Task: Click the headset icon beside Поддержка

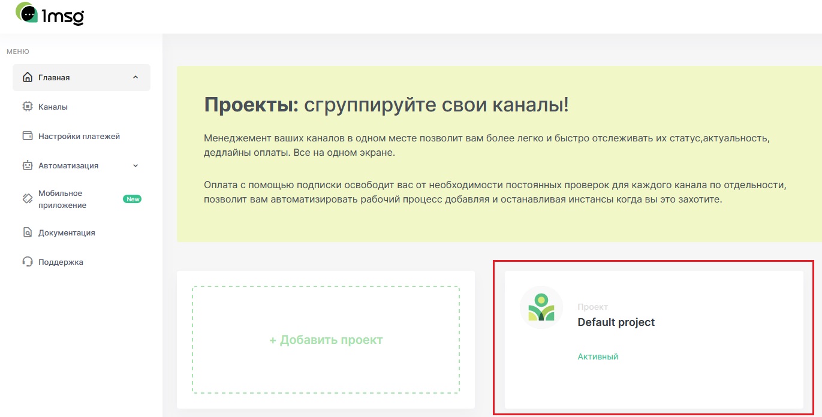Action: [x=27, y=262]
